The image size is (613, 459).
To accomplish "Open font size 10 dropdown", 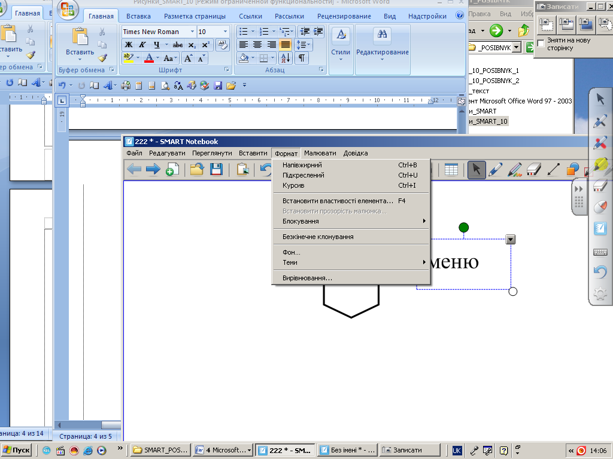I will pyautogui.click(x=225, y=32).
